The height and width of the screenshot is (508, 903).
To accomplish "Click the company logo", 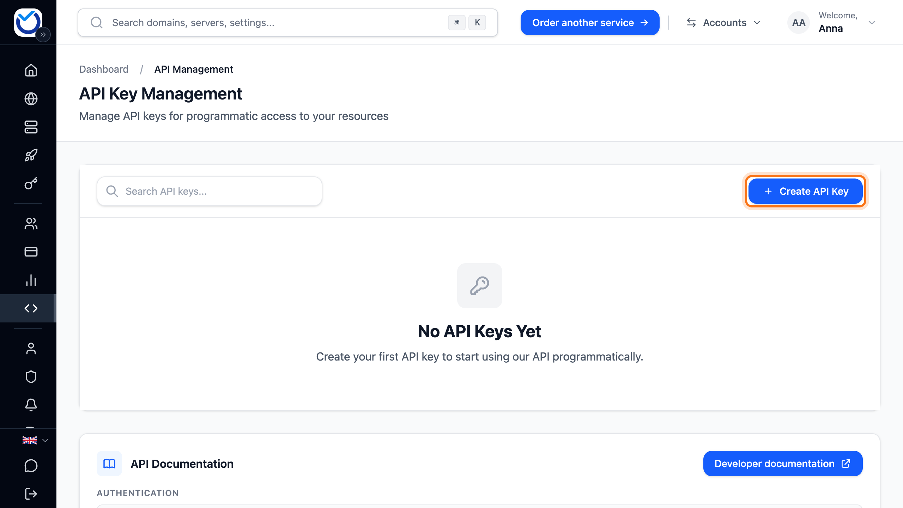I will click(x=28, y=22).
